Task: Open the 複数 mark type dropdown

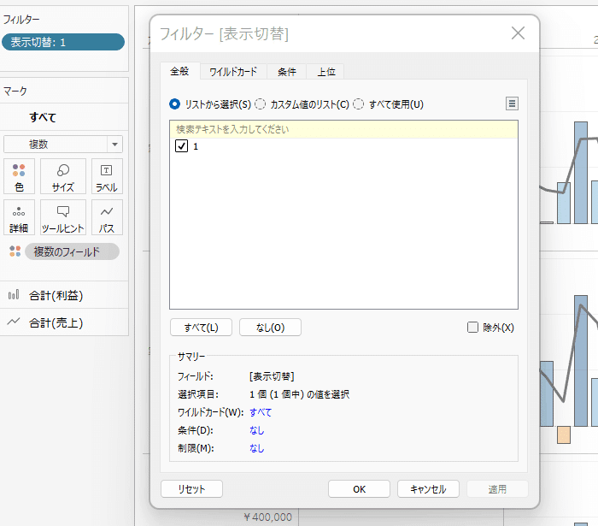Action: coord(63,145)
